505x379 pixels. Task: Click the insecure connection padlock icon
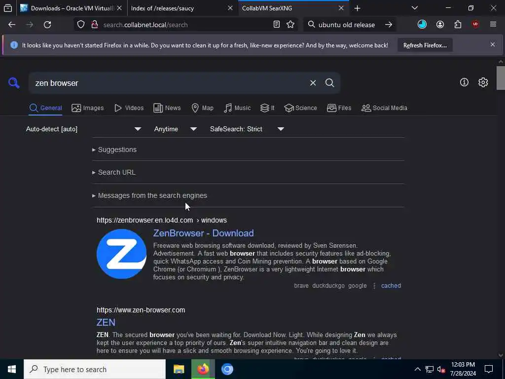pos(94,25)
